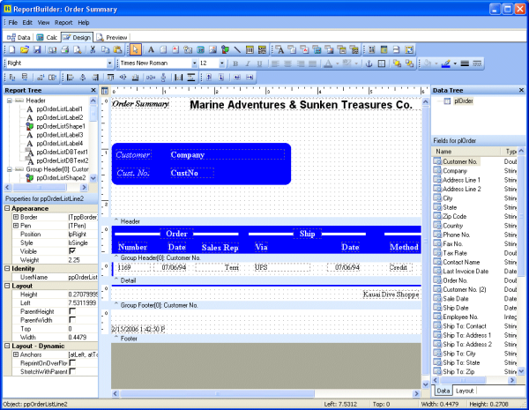Select Zip Code field in fields list
This screenshot has height=410, width=529.
(455, 216)
